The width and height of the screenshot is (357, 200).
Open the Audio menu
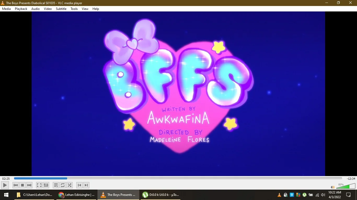(x=36, y=9)
